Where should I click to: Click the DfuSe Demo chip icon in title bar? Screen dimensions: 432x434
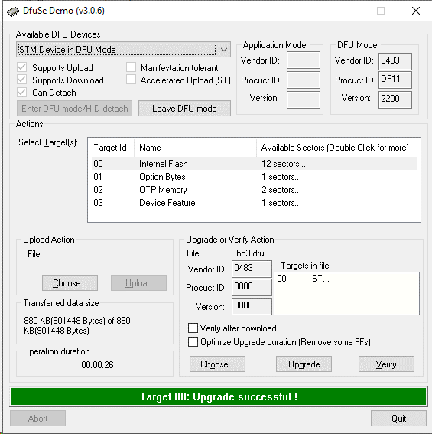click(x=13, y=11)
